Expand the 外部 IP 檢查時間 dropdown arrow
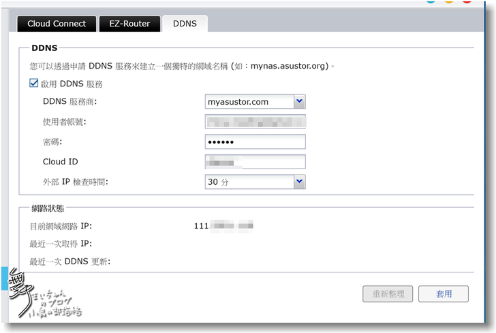This screenshot has height=333, width=496. (299, 181)
